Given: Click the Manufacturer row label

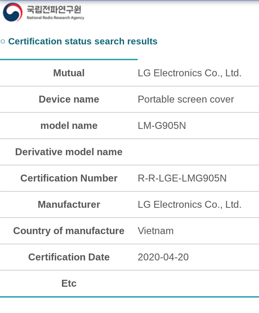Looking at the screenshot, I should pos(69,204).
